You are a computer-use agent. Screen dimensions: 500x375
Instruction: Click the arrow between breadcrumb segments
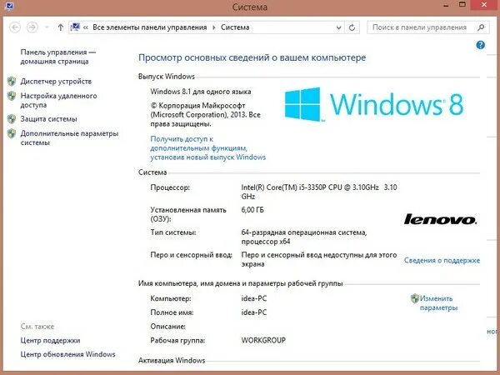click(214, 27)
